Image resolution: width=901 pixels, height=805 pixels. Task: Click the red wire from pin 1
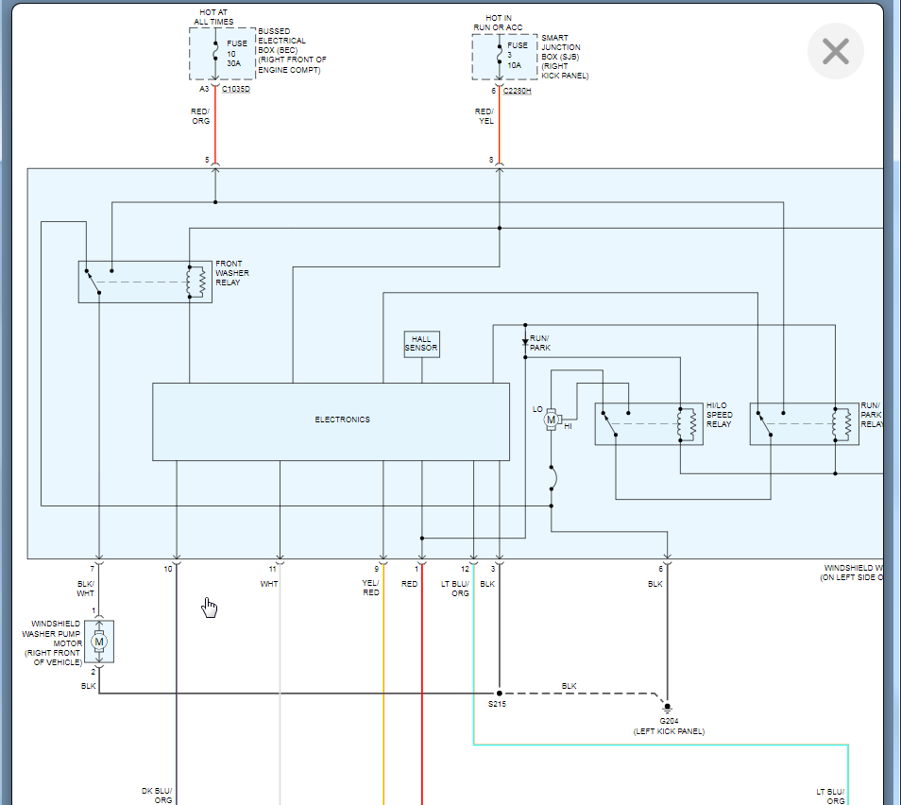pyautogui.click(x=422, y=684)
